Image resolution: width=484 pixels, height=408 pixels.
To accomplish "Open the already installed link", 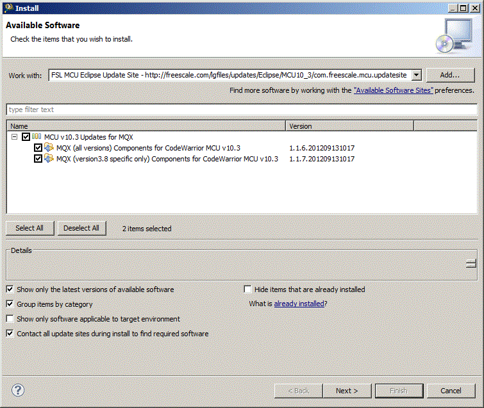I will point(299,304).
